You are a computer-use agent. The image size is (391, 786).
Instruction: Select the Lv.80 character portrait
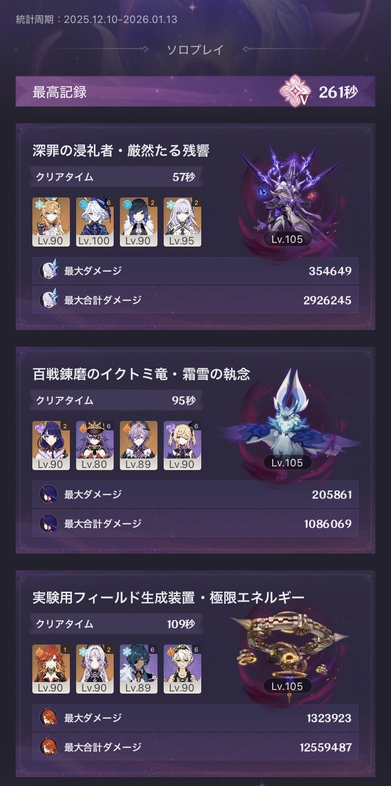95,445
